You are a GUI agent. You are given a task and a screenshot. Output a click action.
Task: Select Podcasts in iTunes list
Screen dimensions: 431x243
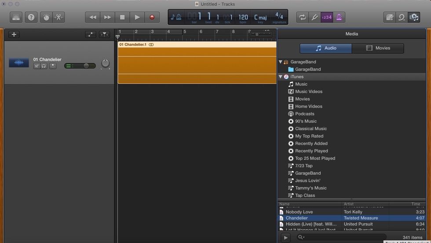301,114
